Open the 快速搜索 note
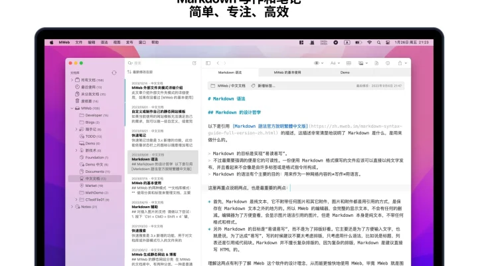The width and height of the screenshot is (478, 266). click(x=162, y=233)
